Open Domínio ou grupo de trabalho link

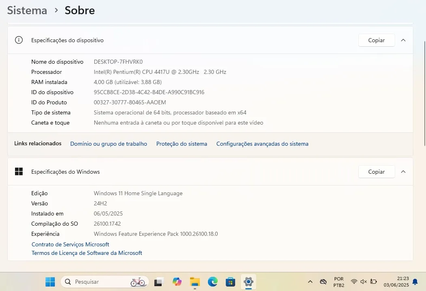(x=108, y=144)
